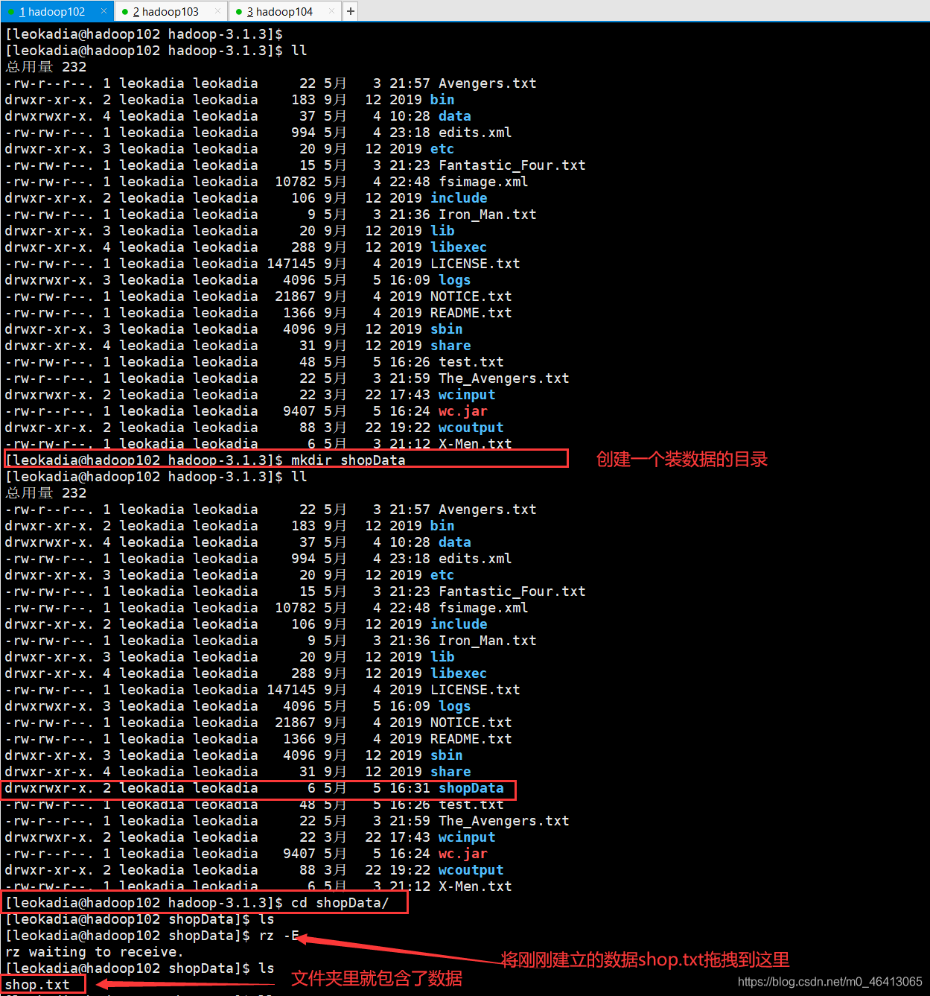This screenshot has width=930, height=996.
Task: Click the 'cd shopData/' command line
Action: (x=197, y=902)
